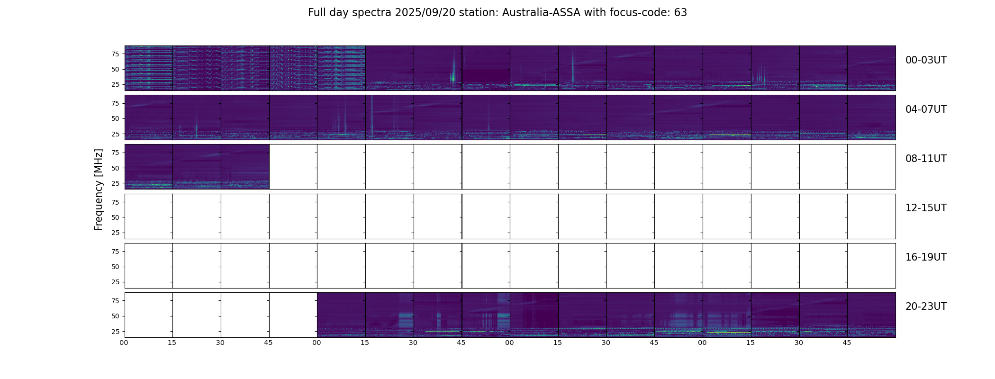Click the brightest burst in the 00-03UT row
Screen dimensions: 995x379
click(x=453, y=76)
